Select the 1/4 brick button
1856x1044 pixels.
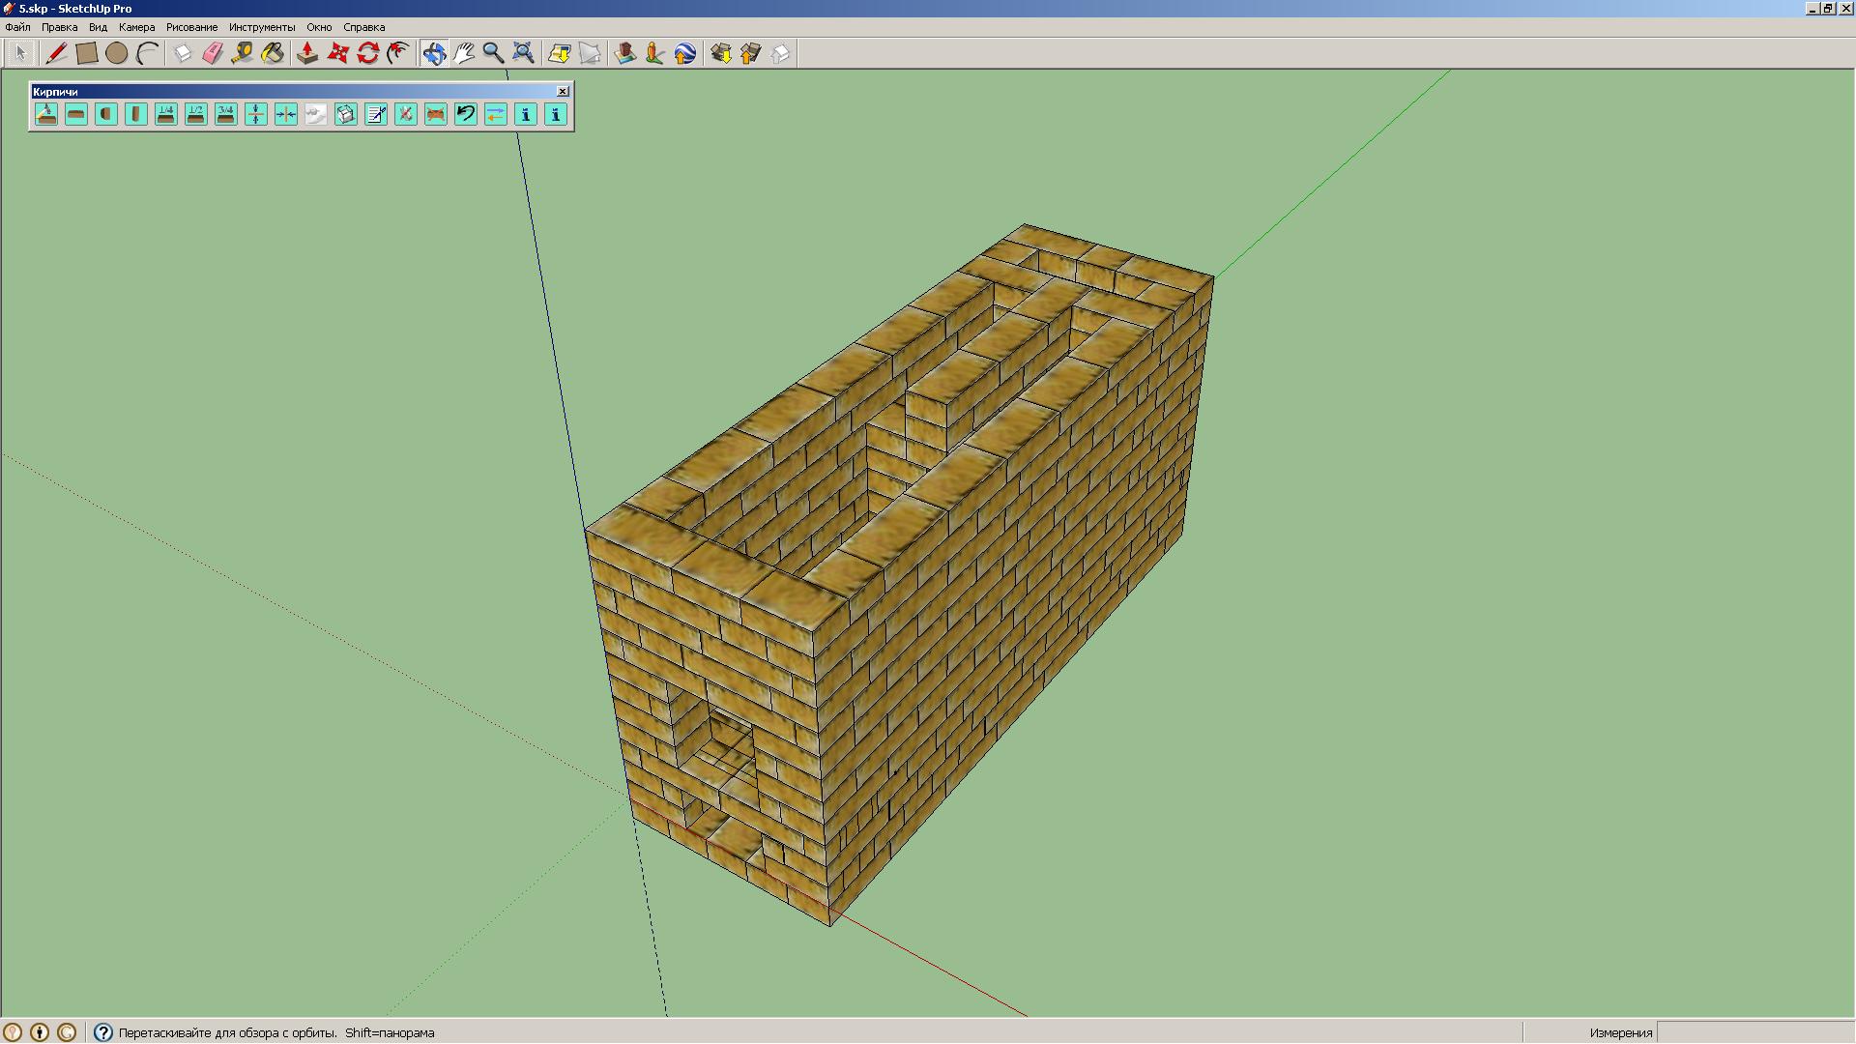click(166, 114)
